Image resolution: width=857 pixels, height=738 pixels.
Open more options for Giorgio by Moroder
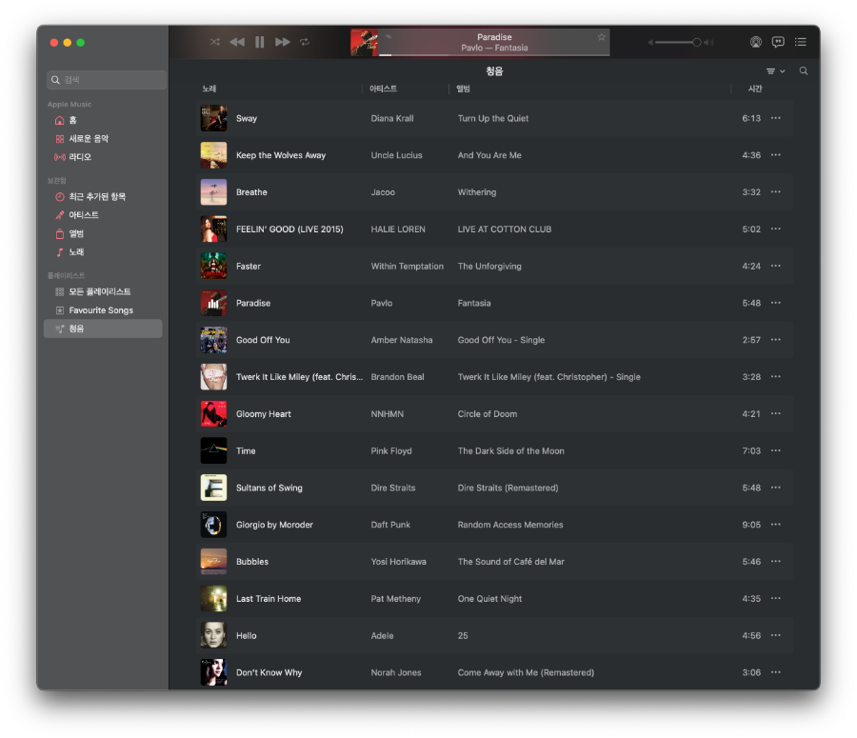click(x=775, y=525)
